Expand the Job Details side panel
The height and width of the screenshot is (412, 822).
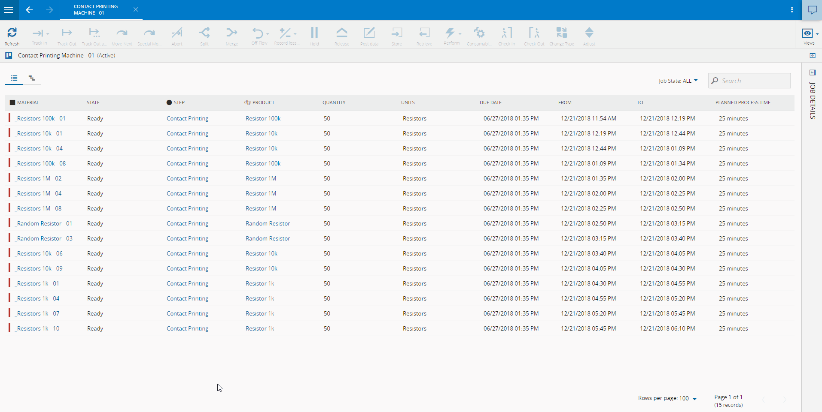pos(812,72)
